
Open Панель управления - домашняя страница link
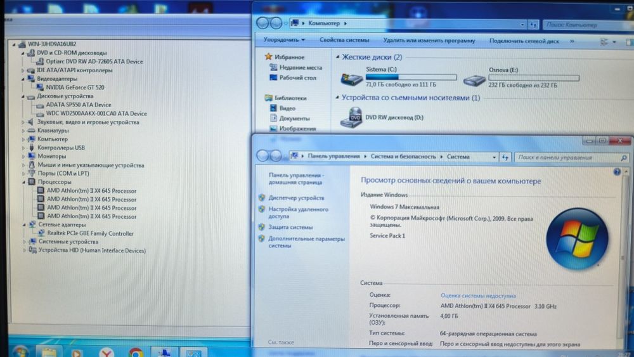tap(296, 179)
